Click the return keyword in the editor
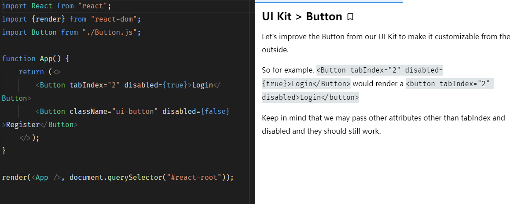Image resolution: width=521 pixels, height=204 pixels. [x=31, y=72]
